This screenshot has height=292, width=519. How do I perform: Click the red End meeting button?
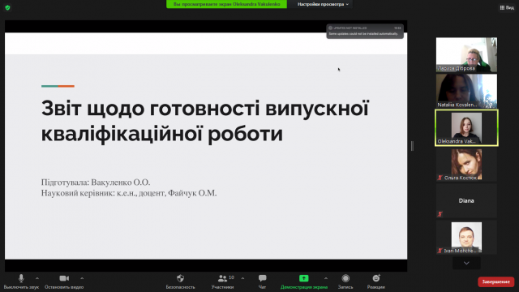pos(495,281)
